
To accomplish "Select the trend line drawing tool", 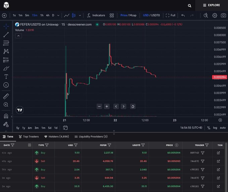I will [x=6, y=35].
